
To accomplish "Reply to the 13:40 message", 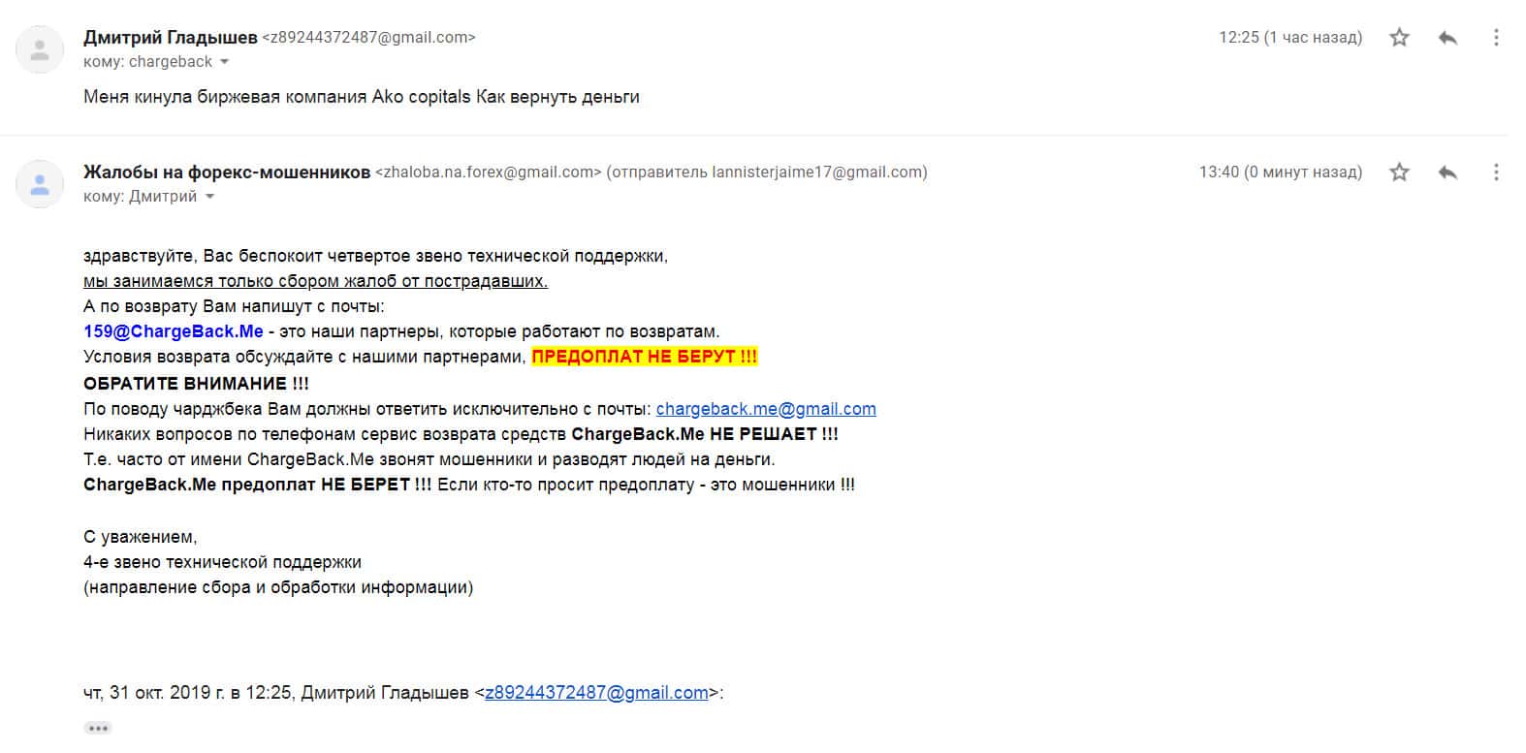I will 1447,173.
